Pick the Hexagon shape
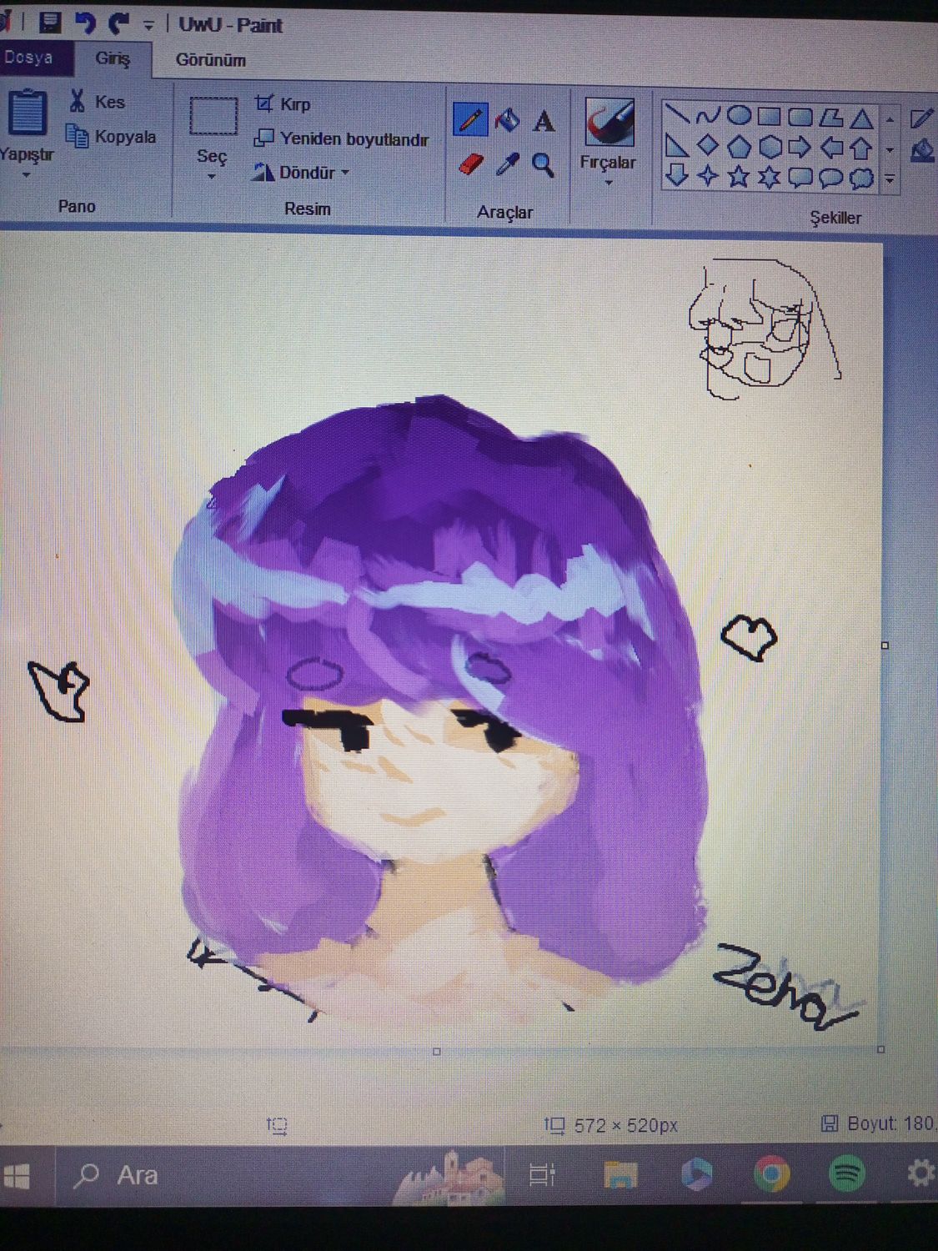This screenshot has height=1251, width=938. pos(770,148)
